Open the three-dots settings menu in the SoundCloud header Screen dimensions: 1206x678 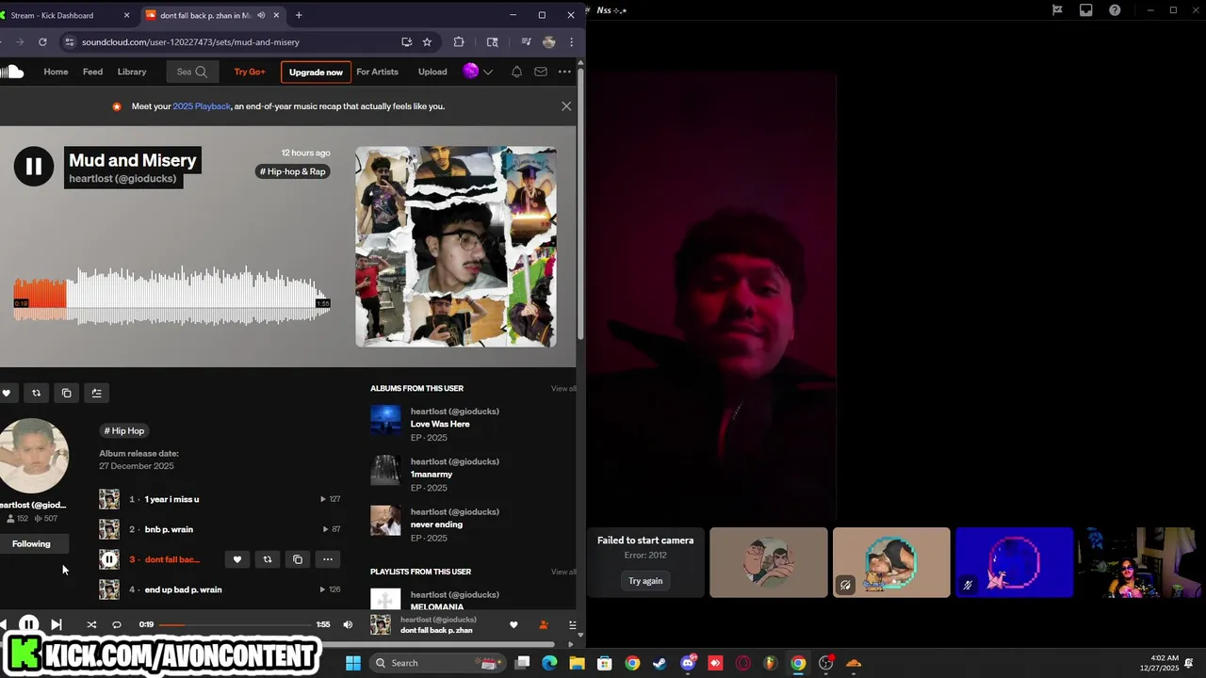[564, 72]
